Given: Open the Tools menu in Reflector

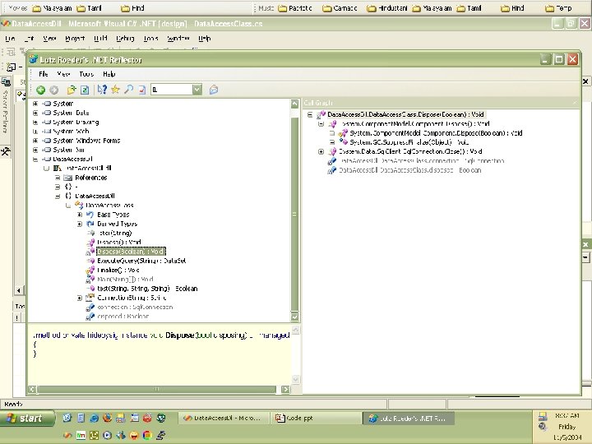Looking at the screenshot, I should click(86, 74).
